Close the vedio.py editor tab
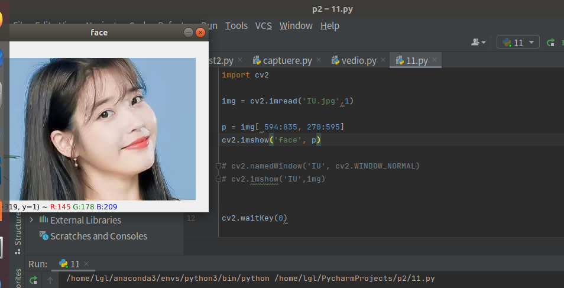This screenshot has height=288, width=564. pyautogui.click(x=383, y=60)
